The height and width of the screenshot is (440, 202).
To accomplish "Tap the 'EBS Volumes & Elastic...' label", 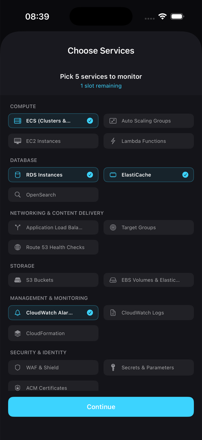I will 151,280.
